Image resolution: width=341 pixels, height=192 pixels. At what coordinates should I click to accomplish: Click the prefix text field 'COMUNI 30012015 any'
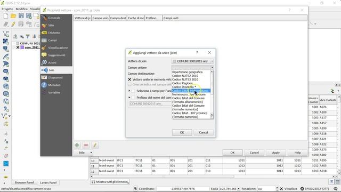pos(150,104)
